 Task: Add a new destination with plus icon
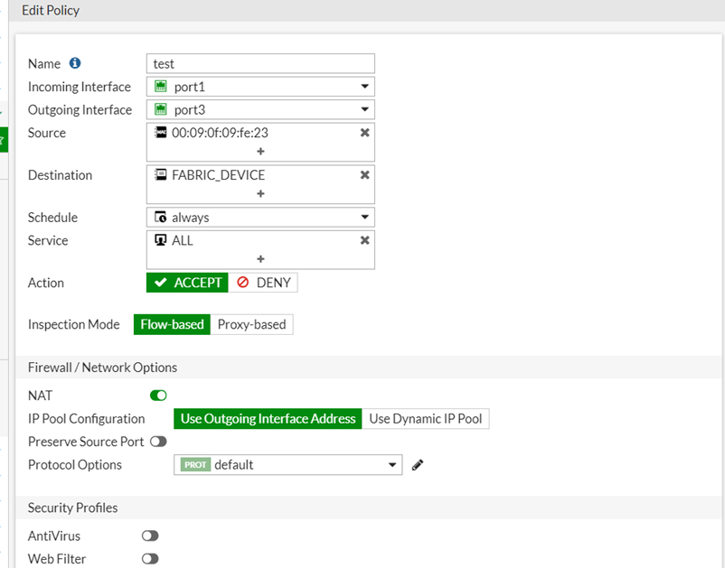pyautogui.click(x=260, y=194)
